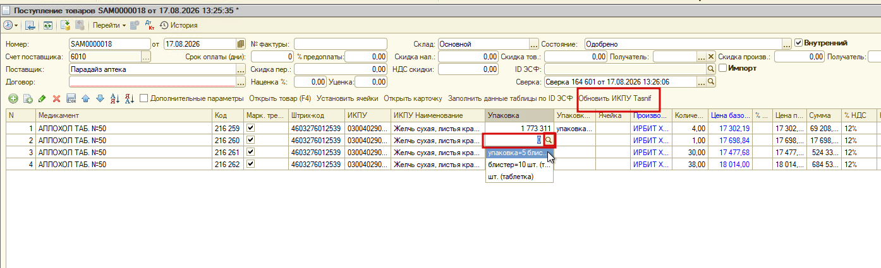The width and height of the screenshot is (881, 268).
Task: Click the re-read document icon
Action: pos(47,25)
